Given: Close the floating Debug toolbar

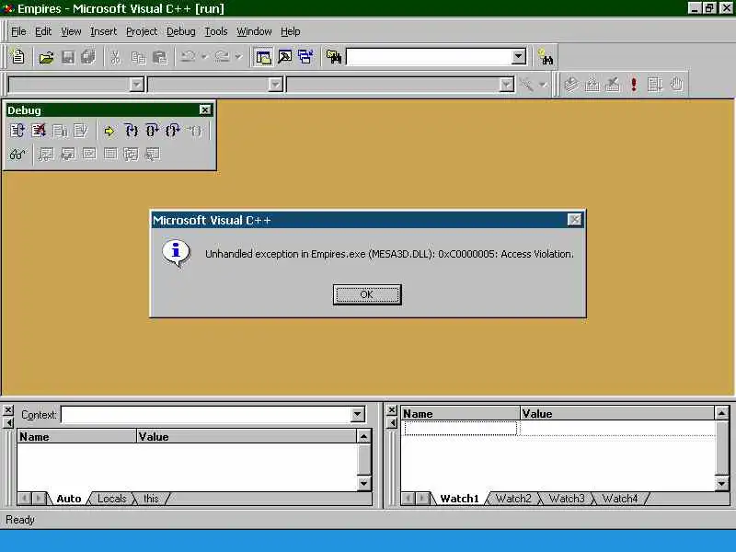Looking at the screenshot, I should click(x=204, y=109).
